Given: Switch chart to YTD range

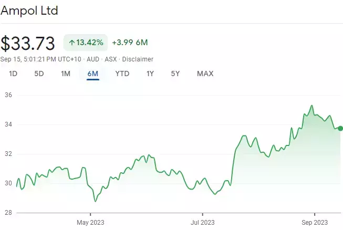Looking at the screenshot, I should [122, 74].
